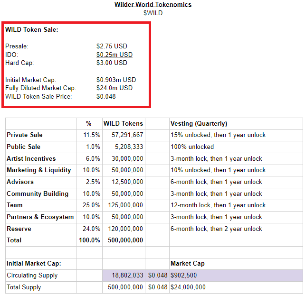Screen dimensions: 305x295
Task: Click the IDO value $0.25m USD
Action: [x=114, y=55]
